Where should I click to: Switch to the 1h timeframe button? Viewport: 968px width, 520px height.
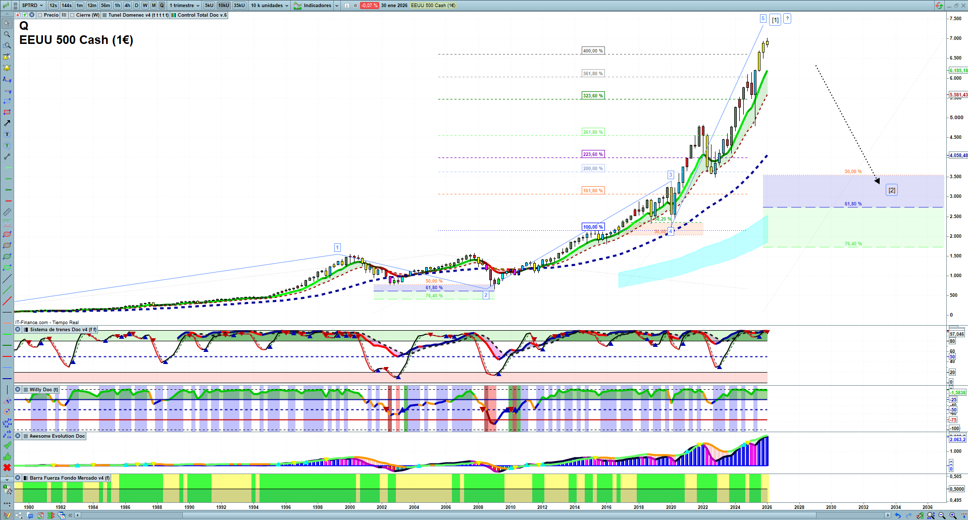click(117, 6)
